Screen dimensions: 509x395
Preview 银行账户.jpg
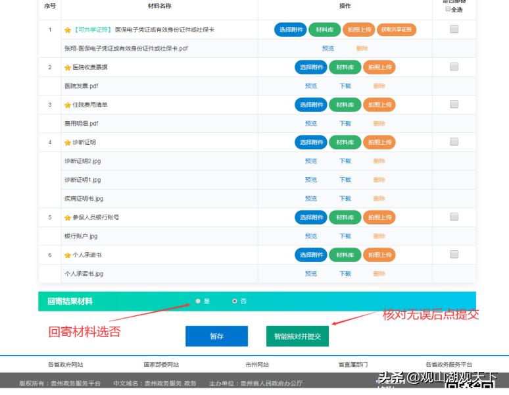click(311, 236)
